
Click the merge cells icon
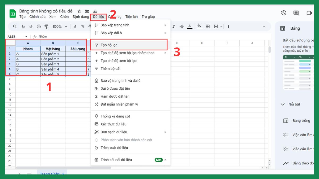(x=216, y=27)
